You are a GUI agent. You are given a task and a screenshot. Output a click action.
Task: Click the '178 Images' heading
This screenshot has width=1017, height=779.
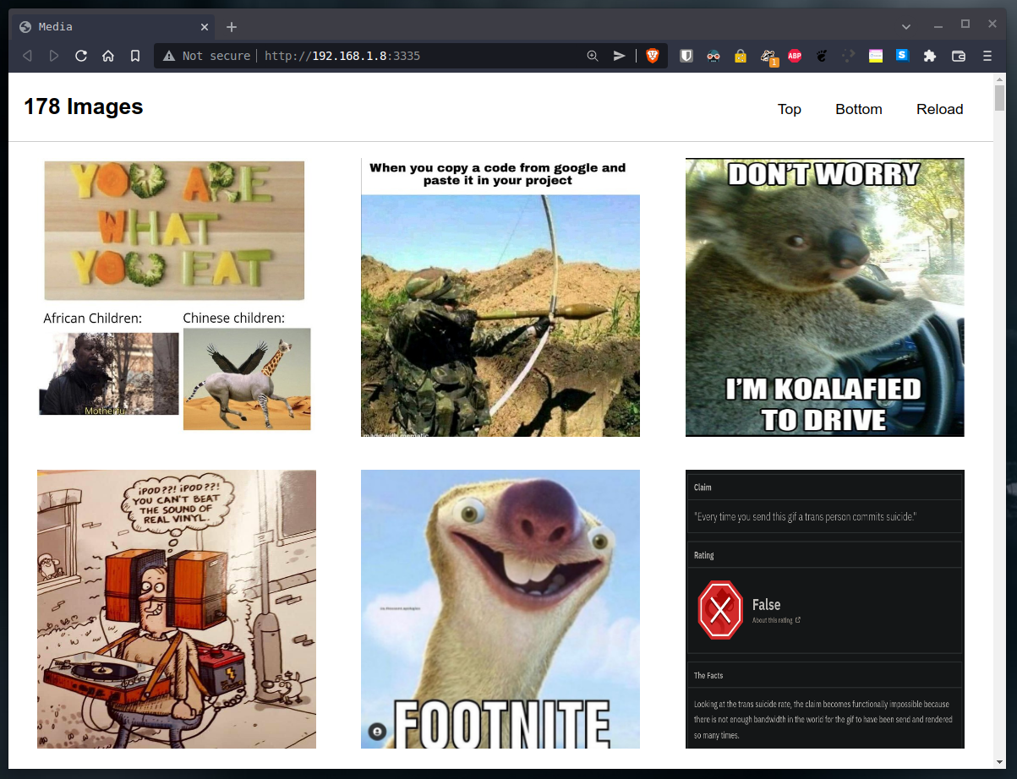pos(84,107)
